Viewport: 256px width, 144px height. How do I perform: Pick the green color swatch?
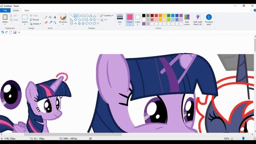pos(169,16)
